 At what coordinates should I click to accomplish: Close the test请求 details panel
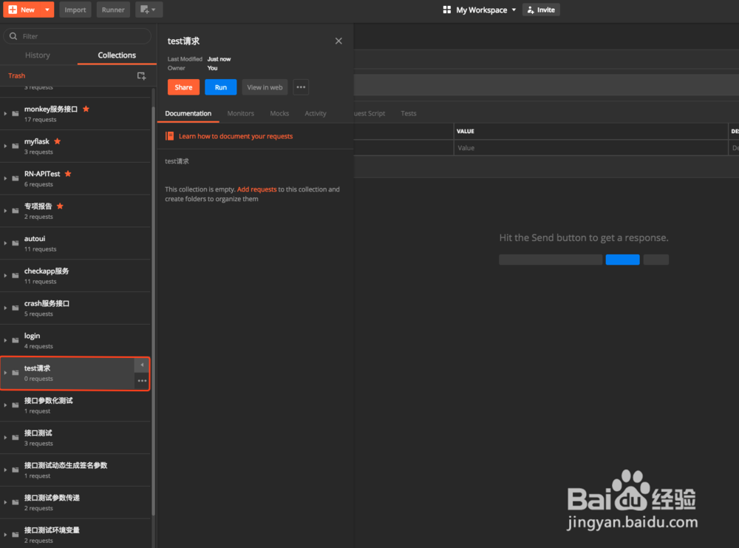pyautogui.click(x=338, y=41)
